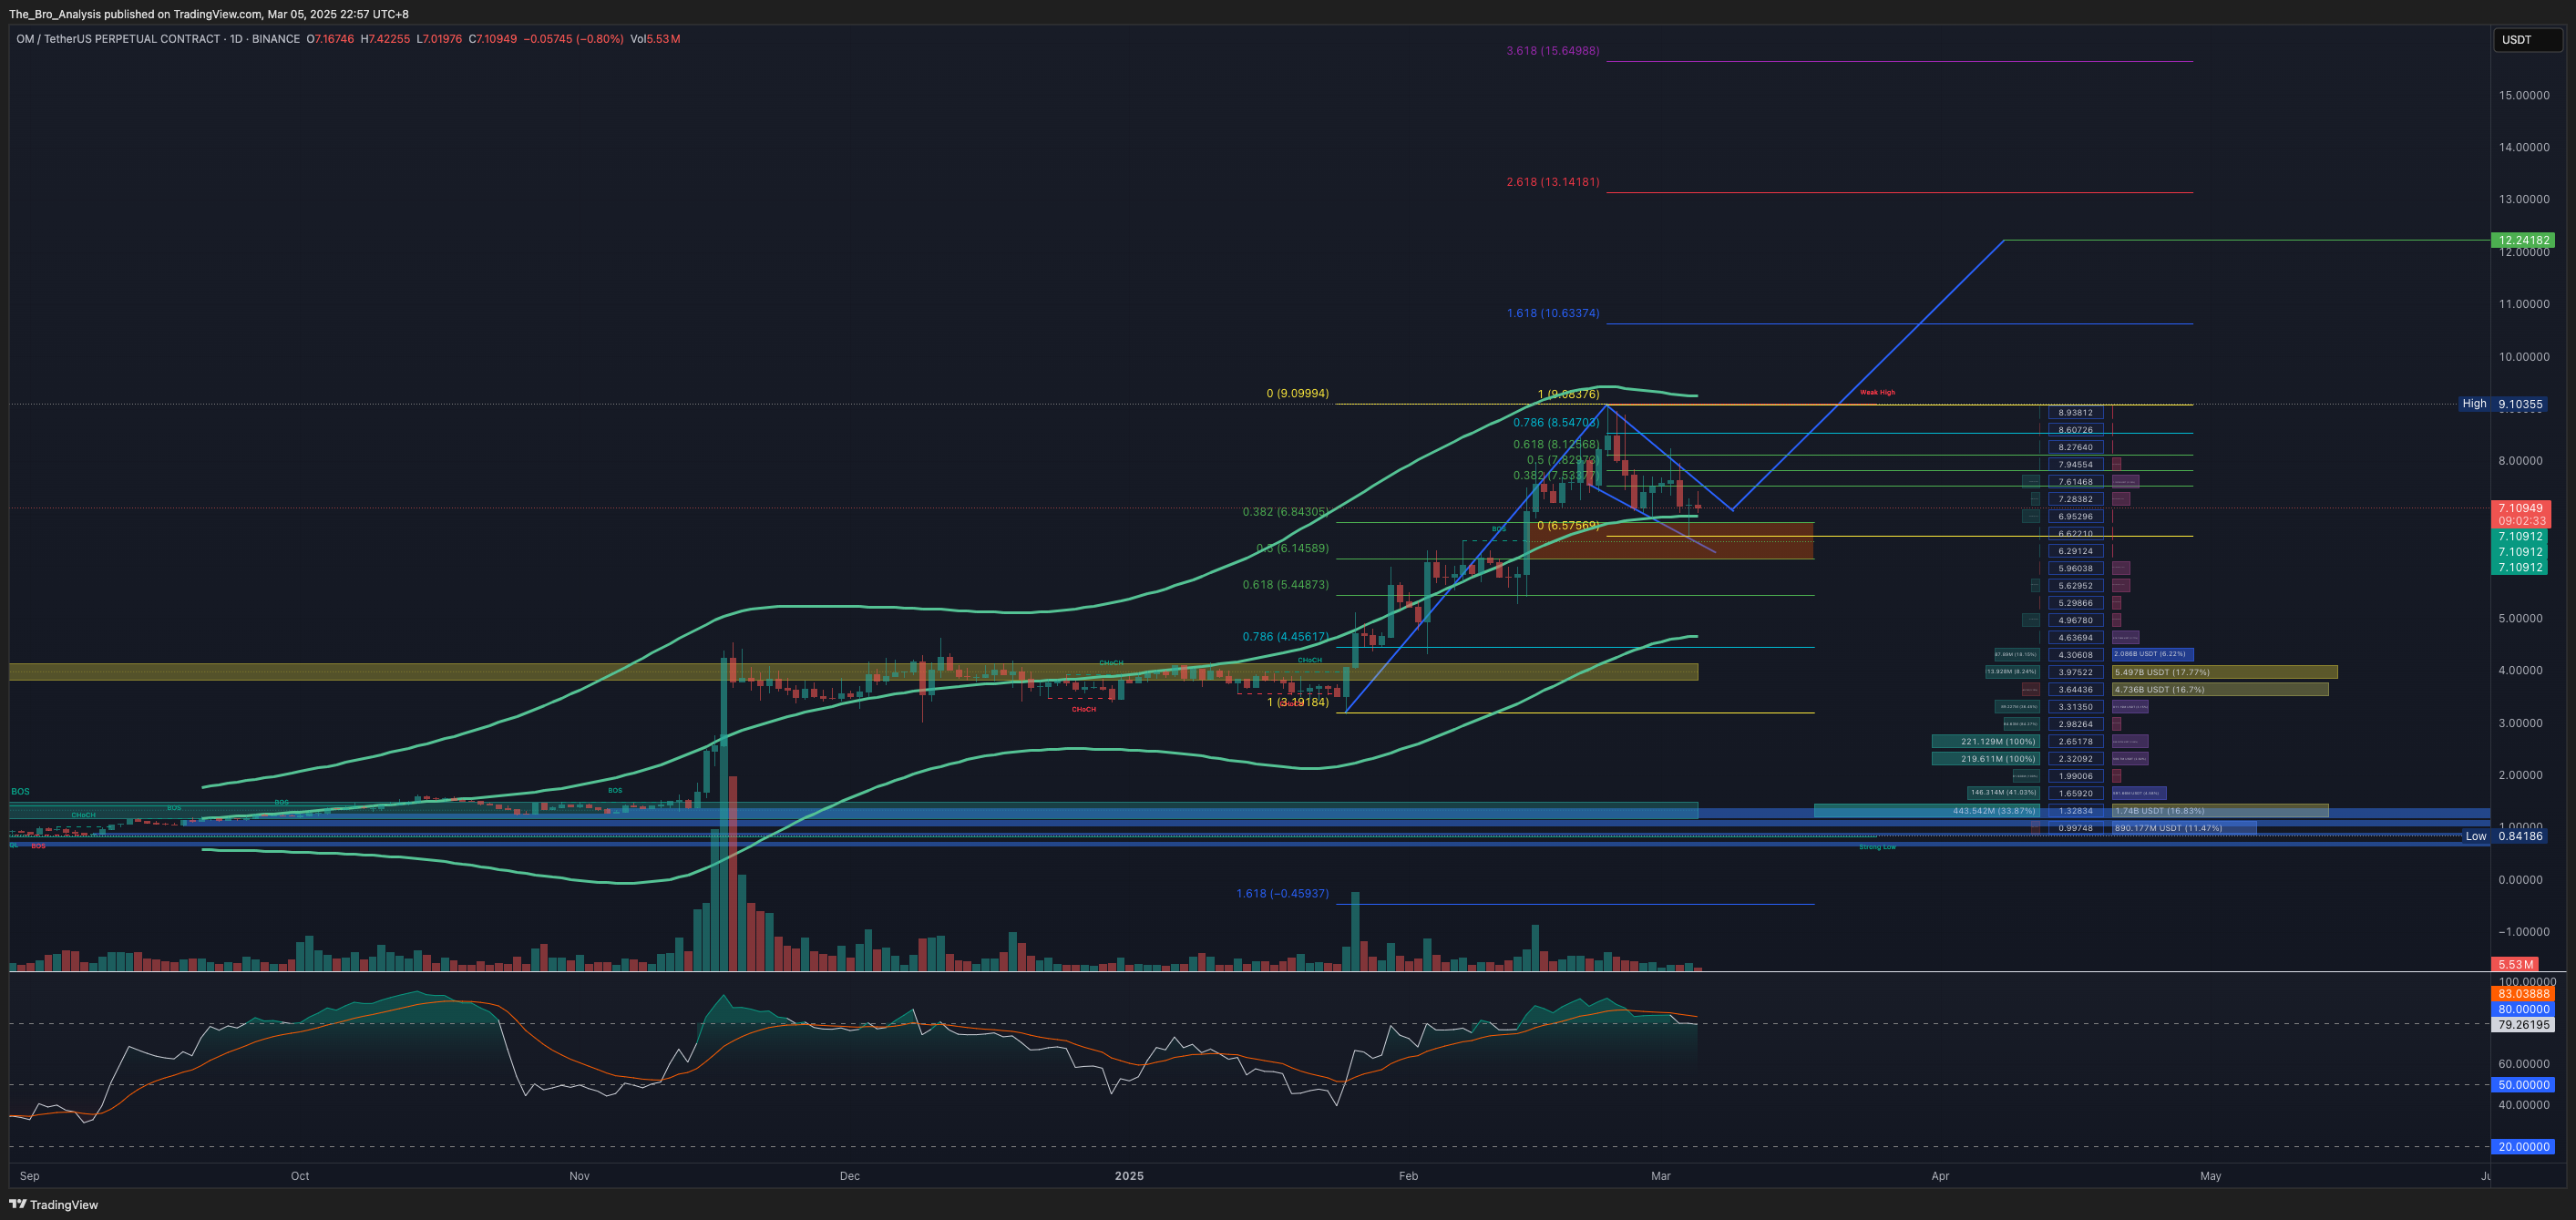Click the orange demand zone rectangle

tap(1670, 540)
